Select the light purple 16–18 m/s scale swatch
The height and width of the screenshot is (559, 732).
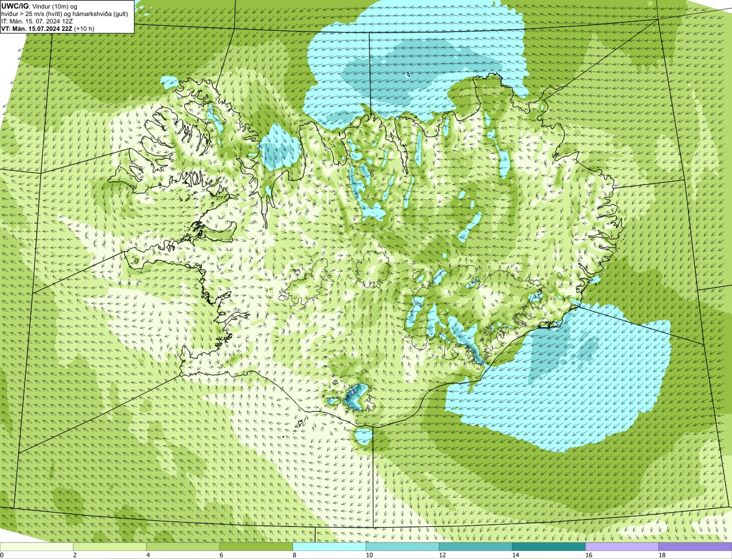tap(622, 547)
